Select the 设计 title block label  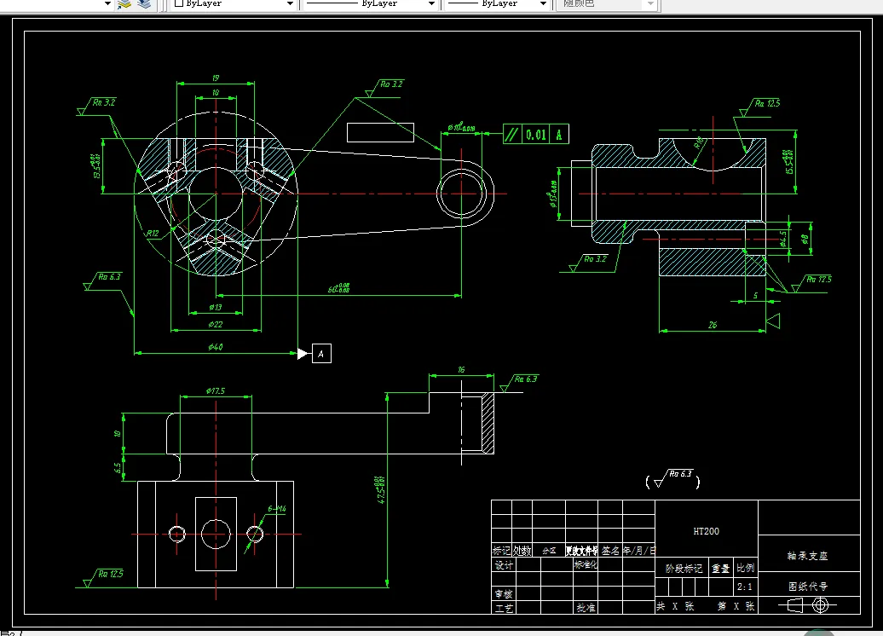[x=504, y=565]
